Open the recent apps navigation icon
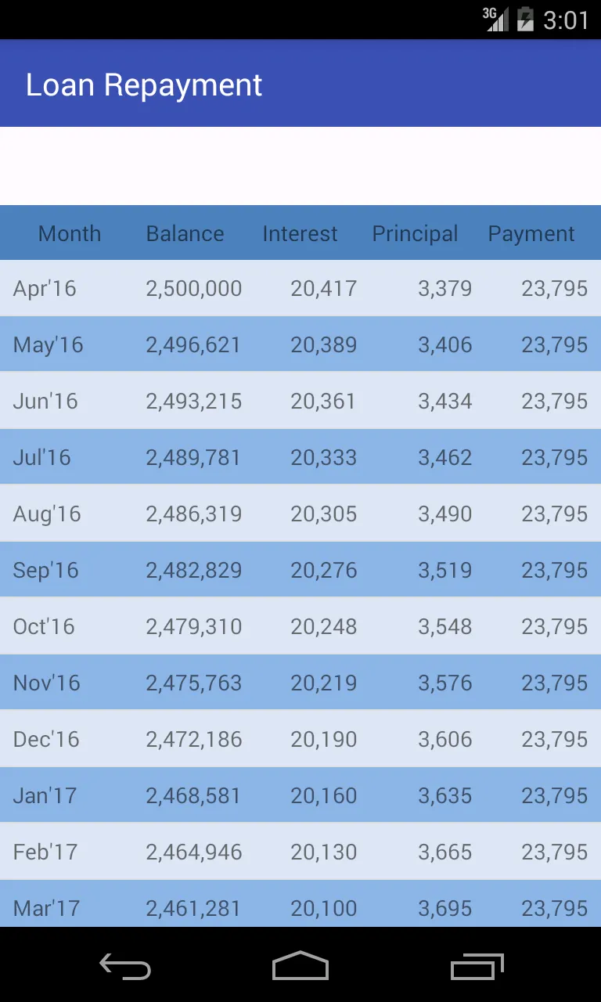 477,967
